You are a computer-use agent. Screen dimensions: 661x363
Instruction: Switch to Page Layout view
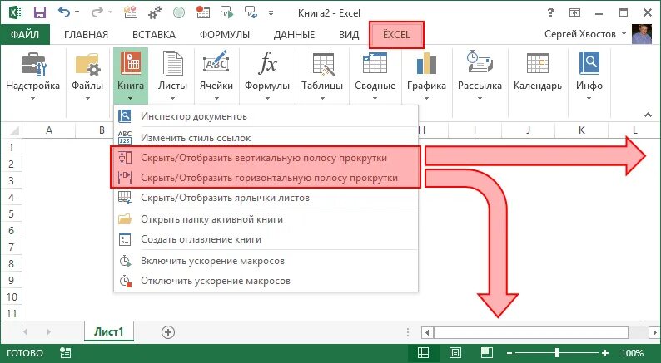coord(455,352)
